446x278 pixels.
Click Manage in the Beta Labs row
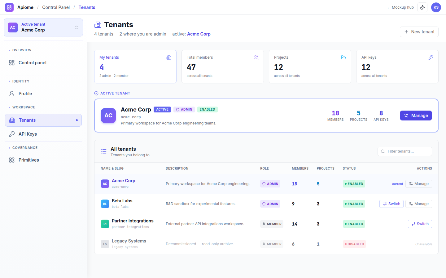coord(419,204)
